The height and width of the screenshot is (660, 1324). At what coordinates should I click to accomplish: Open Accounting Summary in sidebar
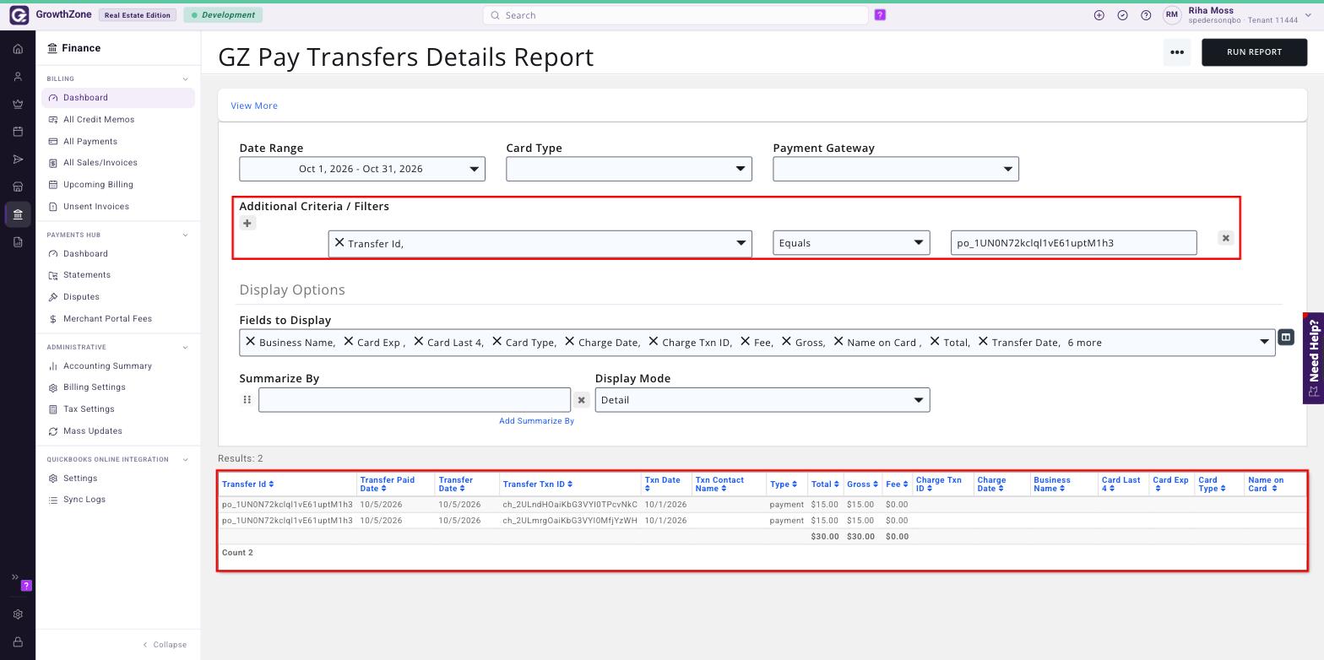coord(107,366)
